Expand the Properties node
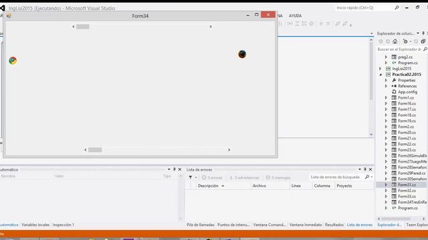The height and width of the screenshot is (240, 428). [386, 80]
